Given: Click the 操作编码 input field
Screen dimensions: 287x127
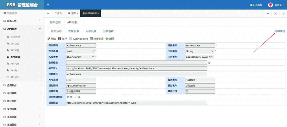Looking at the screenshot, I should tap(81, 45).
